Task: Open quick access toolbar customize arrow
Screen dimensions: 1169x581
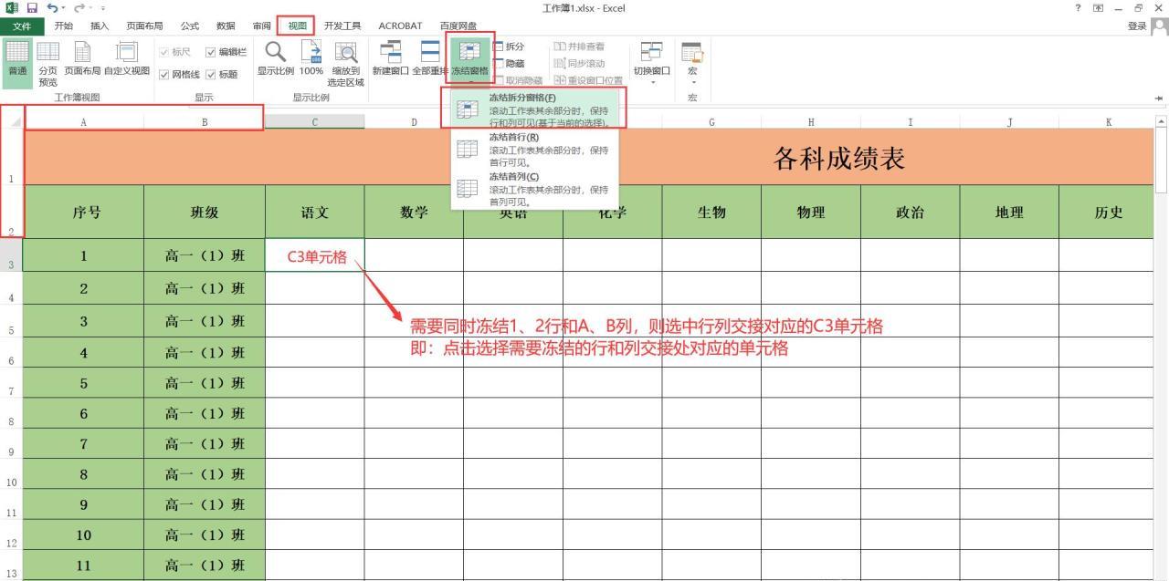Action: pyautogui.click(x=103, y=8)
